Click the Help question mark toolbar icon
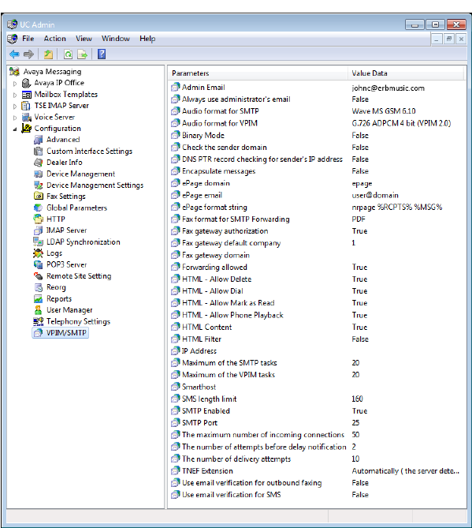472x528 pixels. [x=102, y=54]
